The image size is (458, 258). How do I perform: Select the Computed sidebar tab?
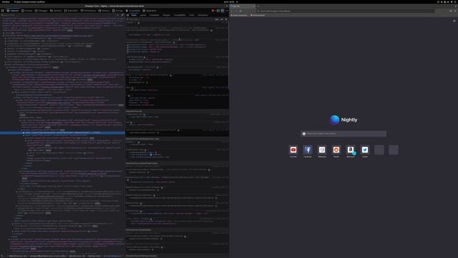(155, 15)
